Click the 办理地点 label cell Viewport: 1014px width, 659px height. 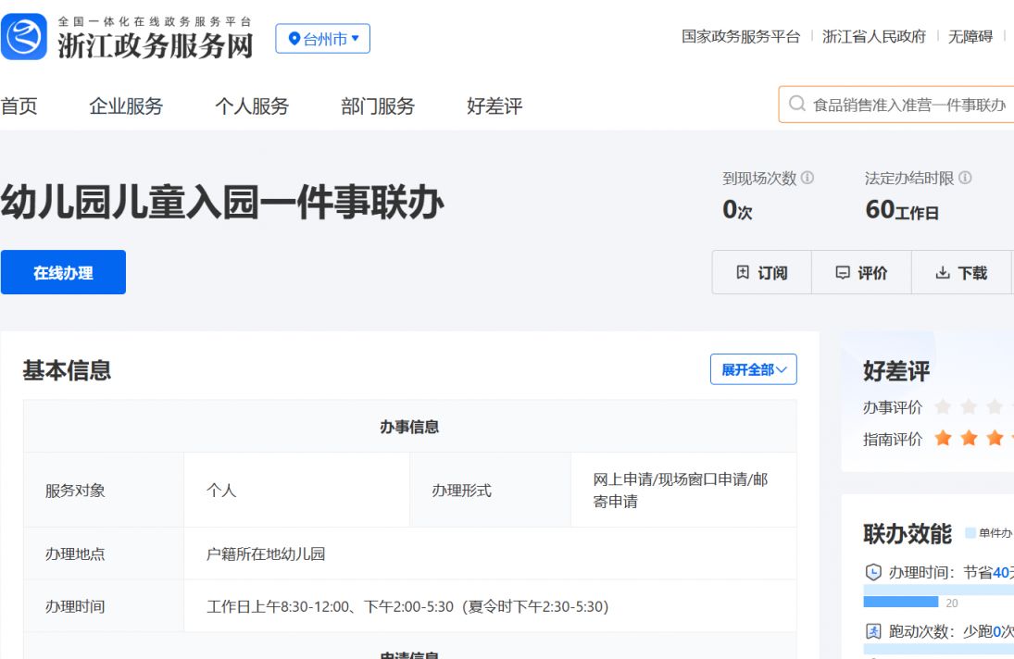point(104,553)
